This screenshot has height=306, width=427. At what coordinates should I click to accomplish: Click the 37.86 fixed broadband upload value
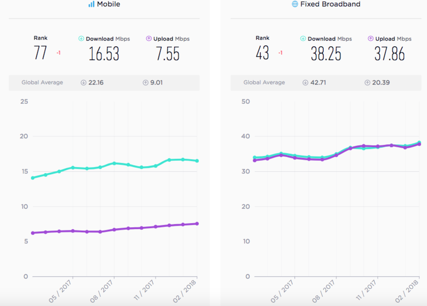click(389, 53)
